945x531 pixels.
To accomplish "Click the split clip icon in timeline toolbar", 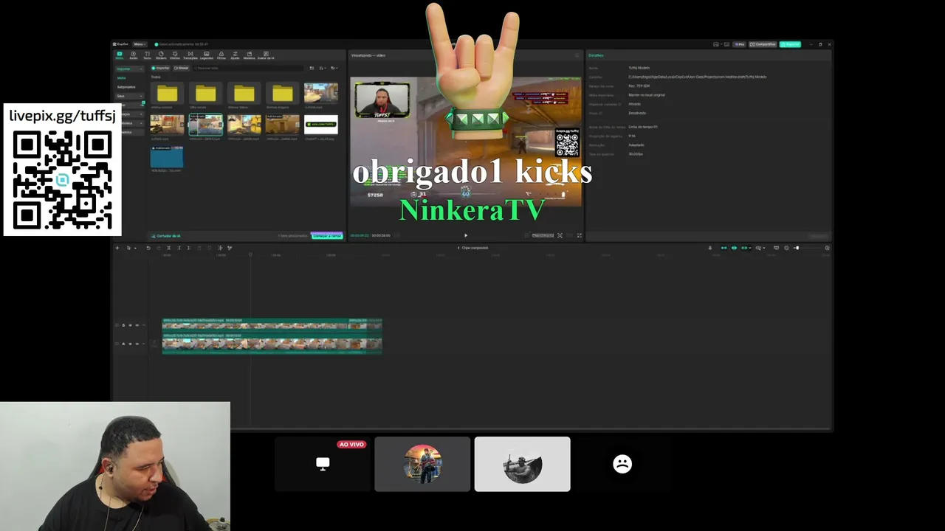I will point(168,248).
